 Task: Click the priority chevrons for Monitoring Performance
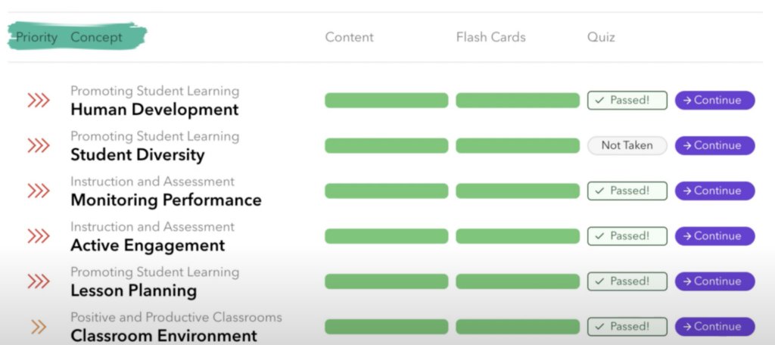[38, 191]
